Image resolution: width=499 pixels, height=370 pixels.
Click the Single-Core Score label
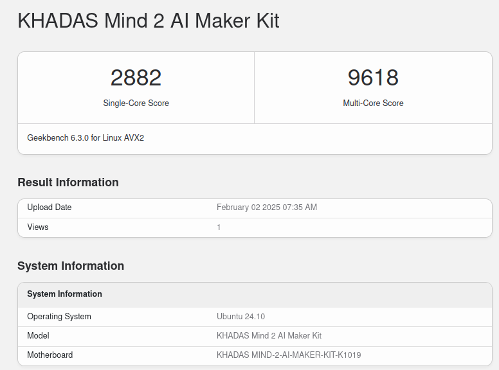[136, 103]
